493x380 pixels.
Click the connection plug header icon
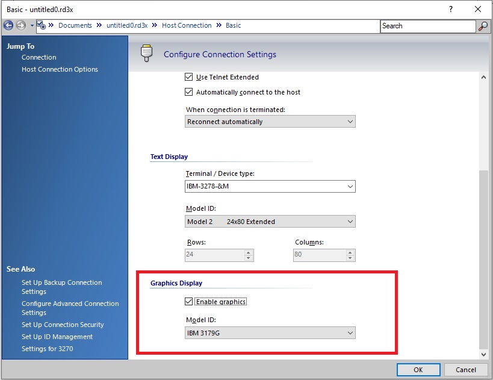coord(146,54)
